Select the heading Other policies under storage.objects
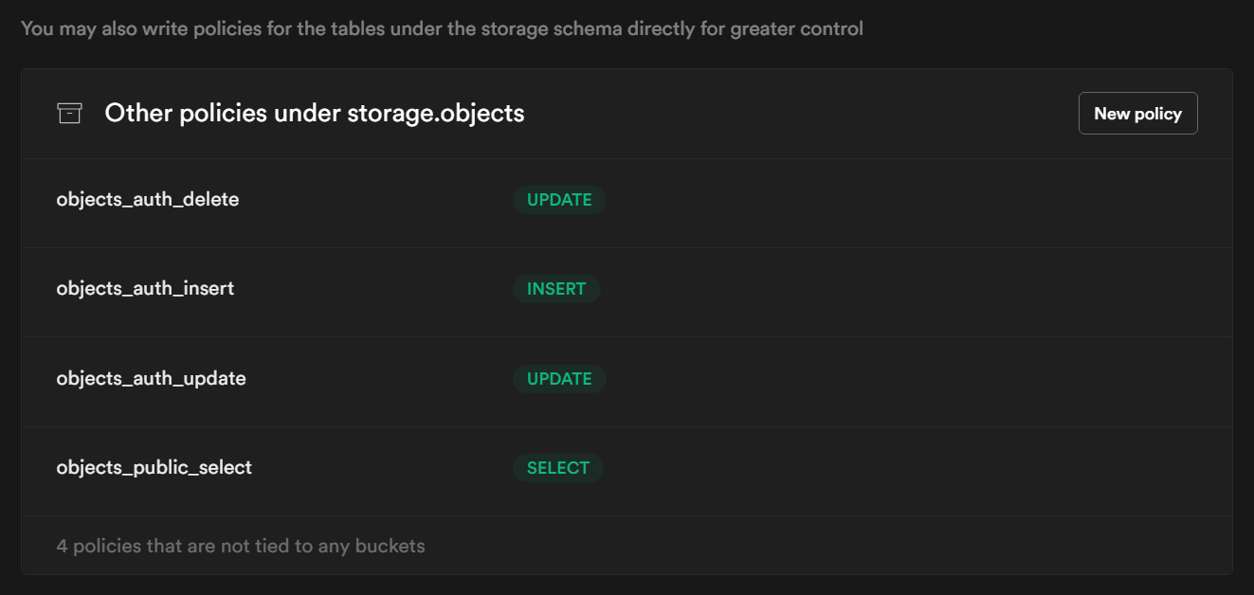This screenshot has width=1254, height=595. click(316, 113)
